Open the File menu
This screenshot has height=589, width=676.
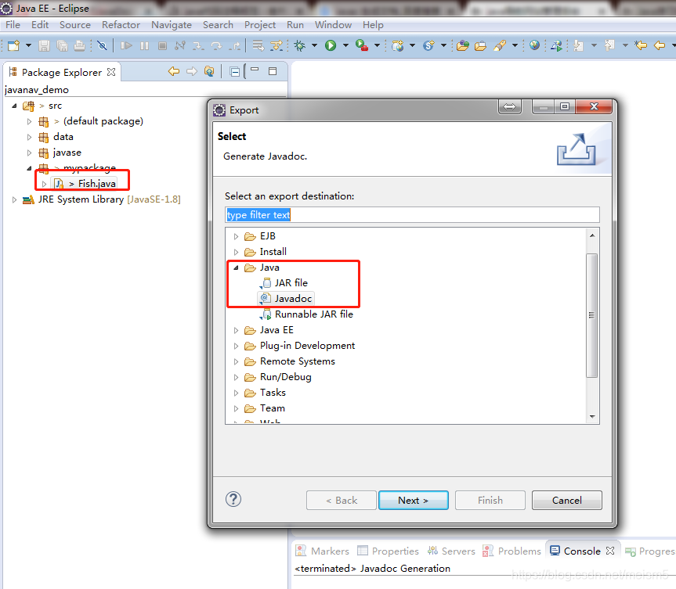(13, 25)
